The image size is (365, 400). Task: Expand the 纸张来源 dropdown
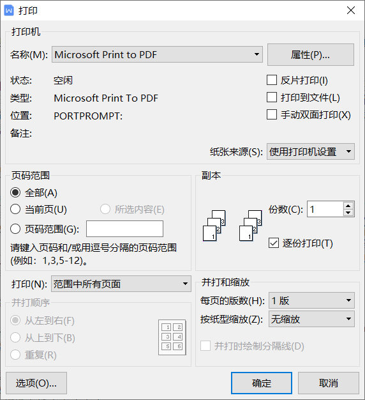311,151
